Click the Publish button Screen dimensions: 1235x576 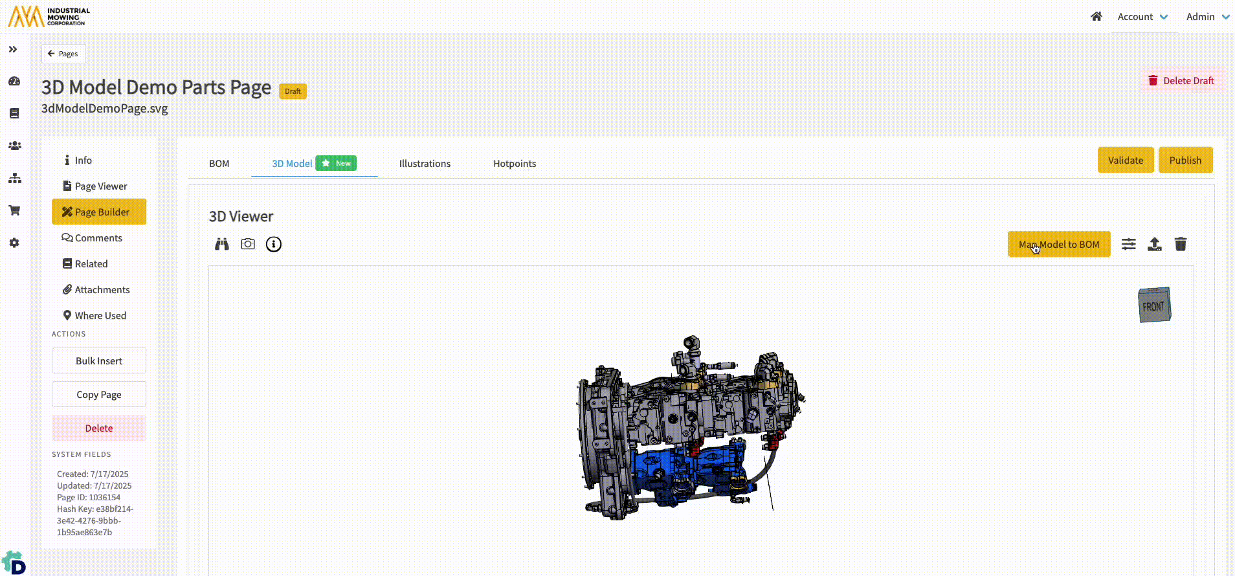pos(1185,161)
